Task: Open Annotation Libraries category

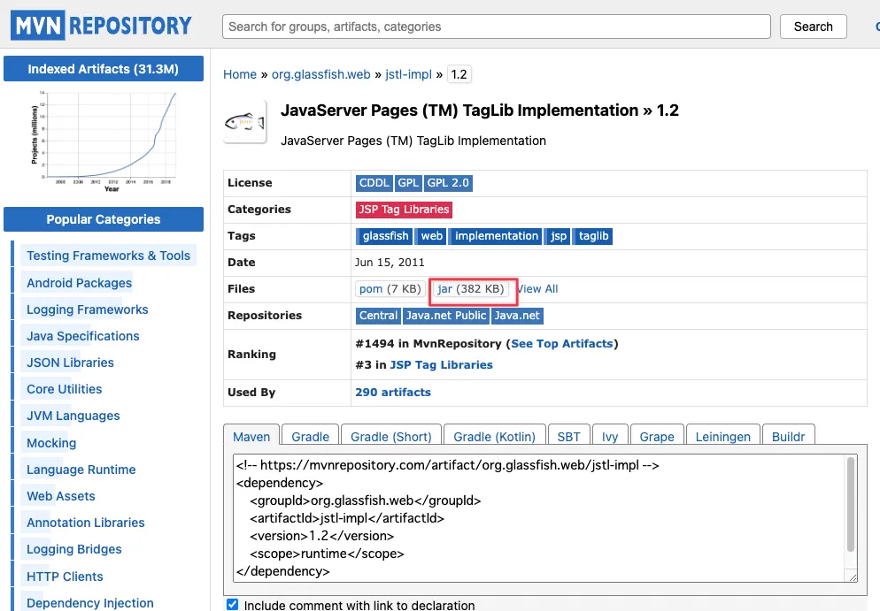Action: (85, 523)
